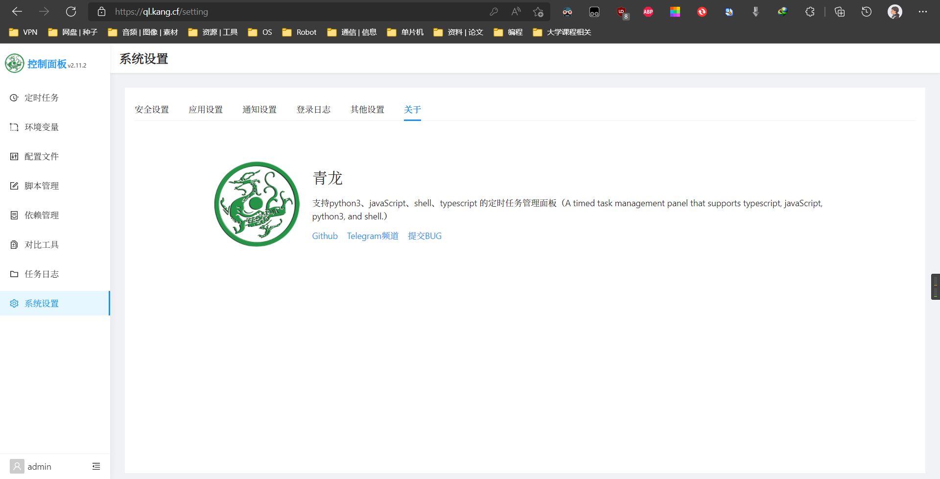Open 配置文件 in the sidebar
The width and height of the screenshot is (940, 479).
tap(55, 156)
